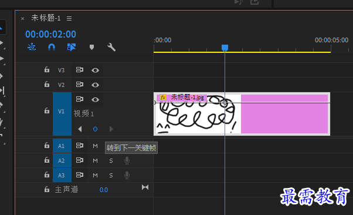Screen dimensions: 353x215
Task: Solo track A2
Action: [x=111, y=160]
